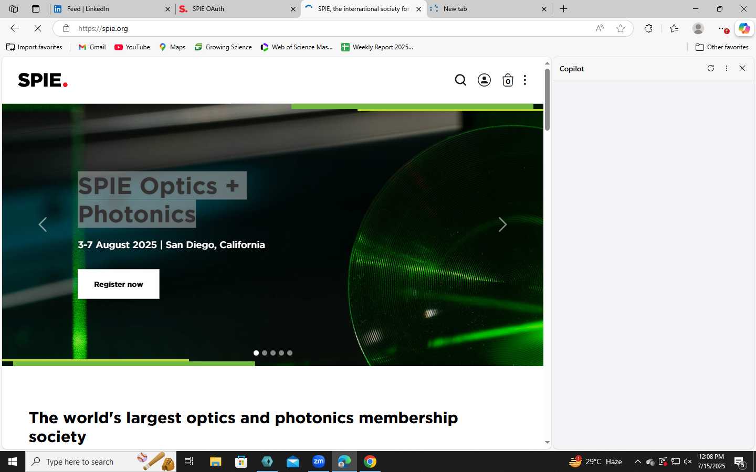Refresh the Copilot pane
Image resolution: width=756 pixels, height=472 pixels.
tap(711, 68)
